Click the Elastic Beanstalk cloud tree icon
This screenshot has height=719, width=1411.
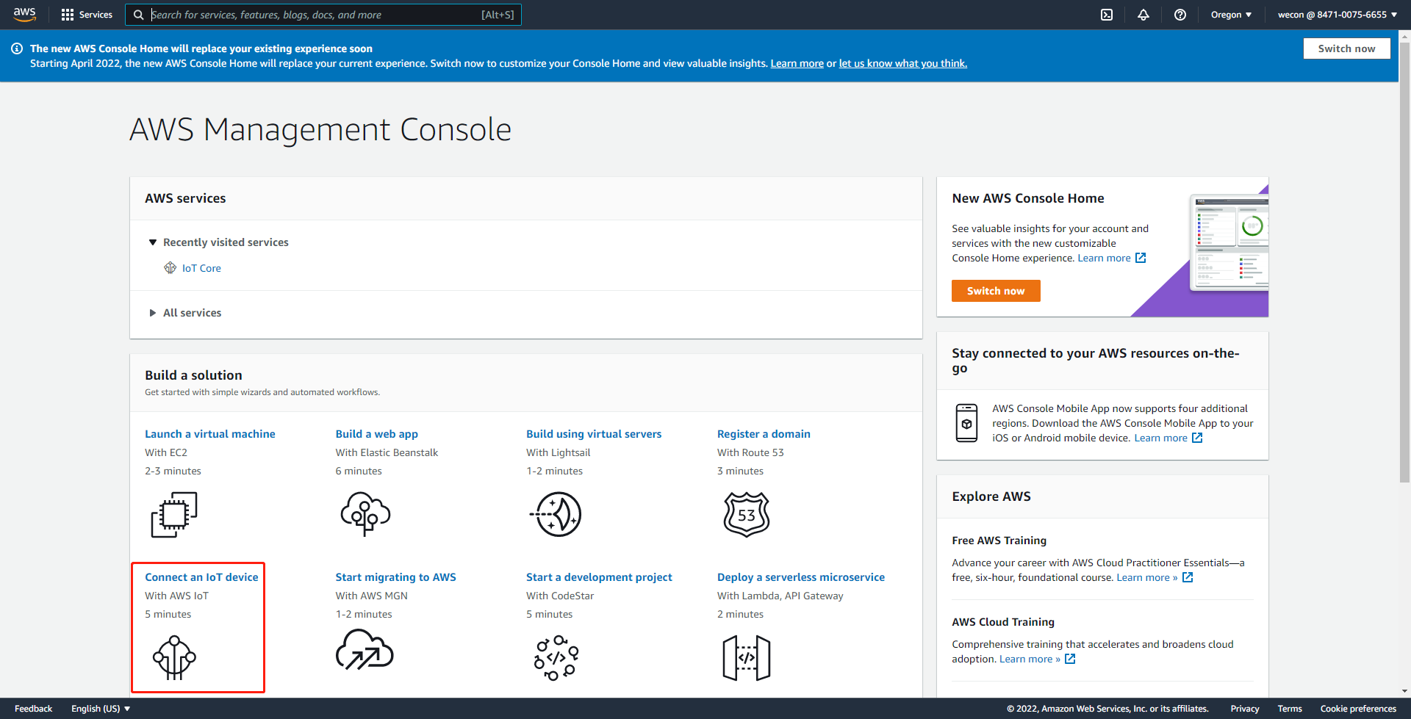[x=365, y=514]
